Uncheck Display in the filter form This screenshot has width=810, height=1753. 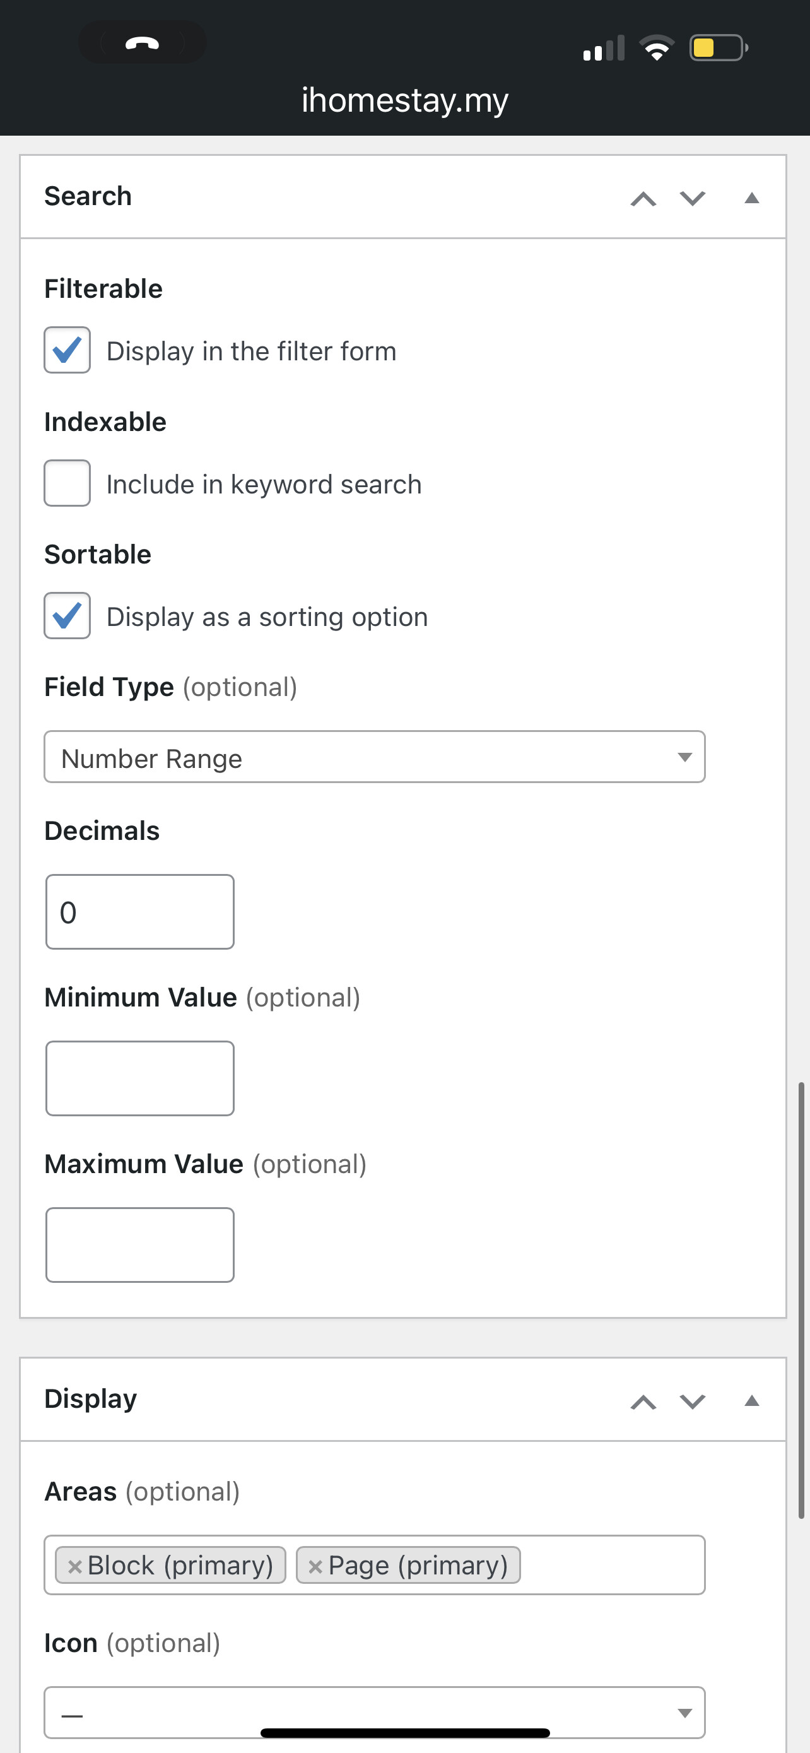tap(67, 350)
